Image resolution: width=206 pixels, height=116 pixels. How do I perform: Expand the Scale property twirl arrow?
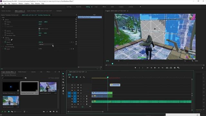click(x=3, y=24)
